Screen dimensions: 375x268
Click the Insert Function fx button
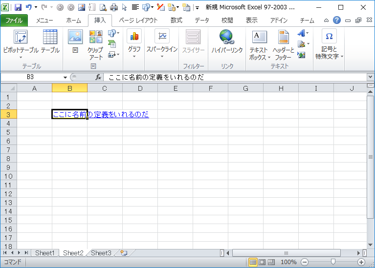click(x=98, y=77)
